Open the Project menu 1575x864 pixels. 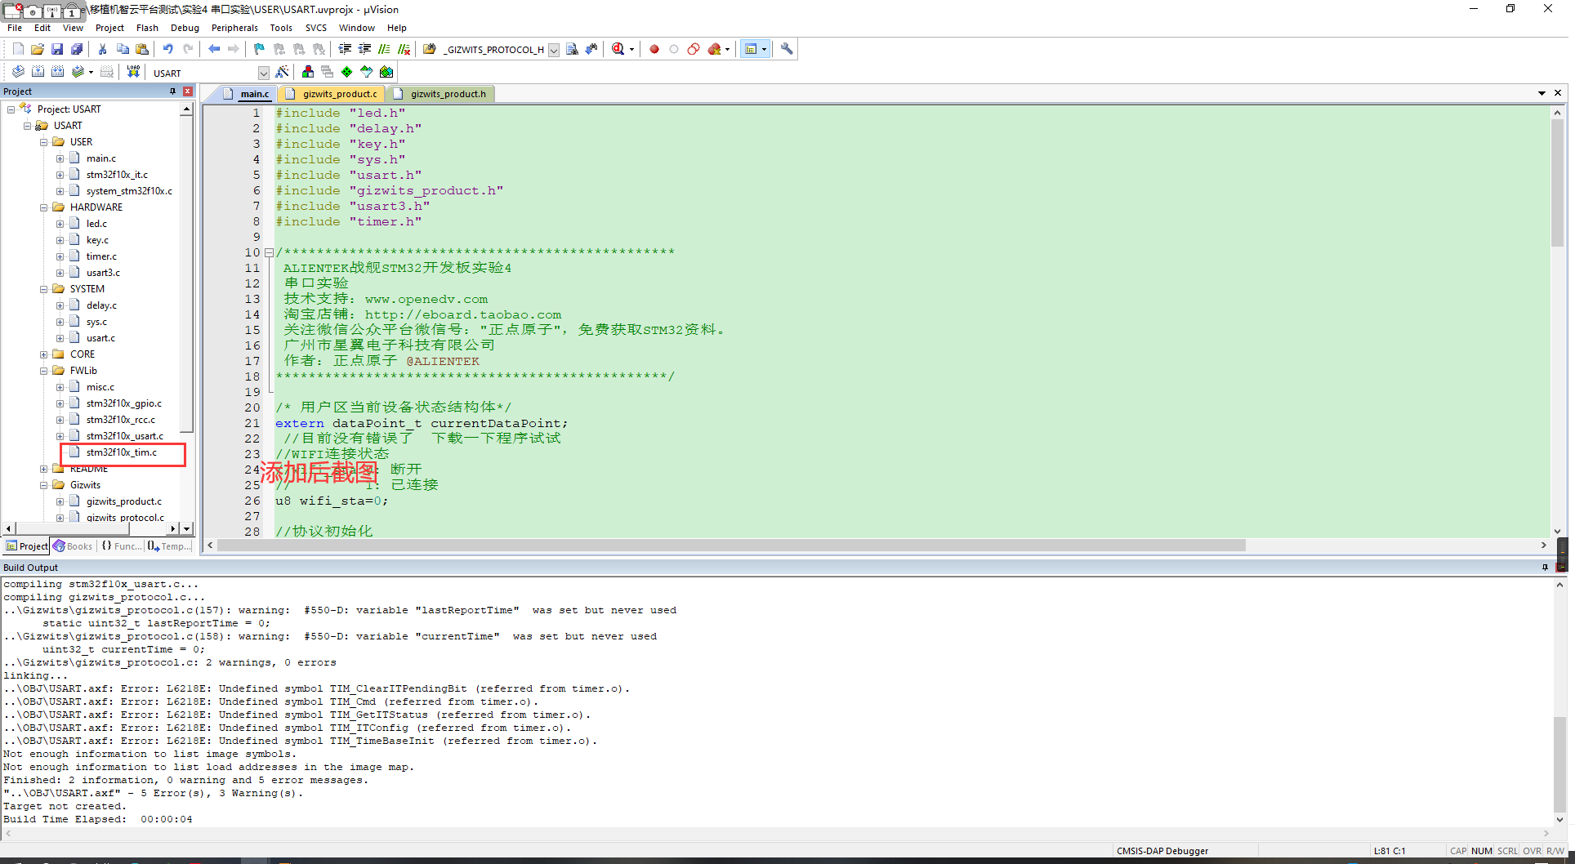click(109, 28)
